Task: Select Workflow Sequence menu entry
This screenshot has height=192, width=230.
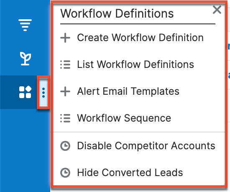Action: pos(124,118)
